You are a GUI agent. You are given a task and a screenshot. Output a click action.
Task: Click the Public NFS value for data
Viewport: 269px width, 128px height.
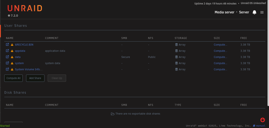(x=152, y=57)
